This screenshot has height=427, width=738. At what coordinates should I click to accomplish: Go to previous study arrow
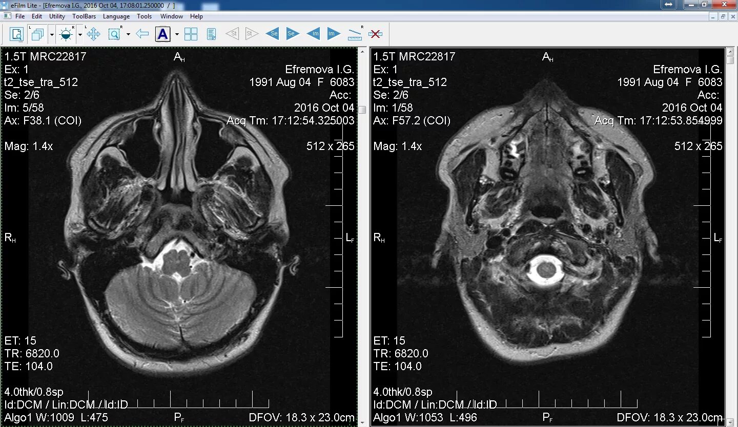point(232,34)
